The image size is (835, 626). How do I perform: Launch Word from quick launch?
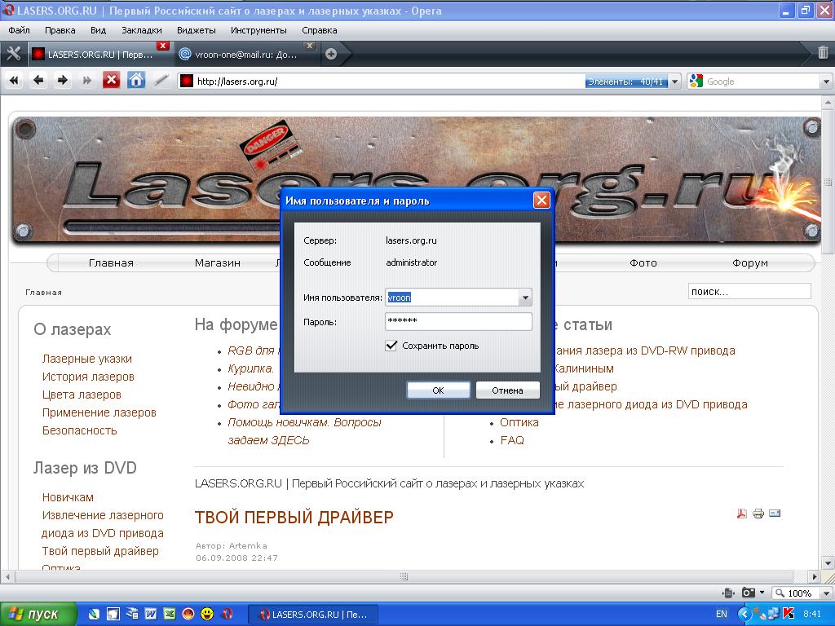click(x=151, y=615)
